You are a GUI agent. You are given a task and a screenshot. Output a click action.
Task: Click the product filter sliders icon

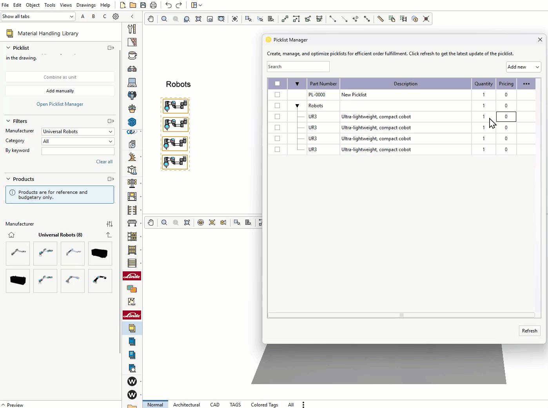[109, 224]
